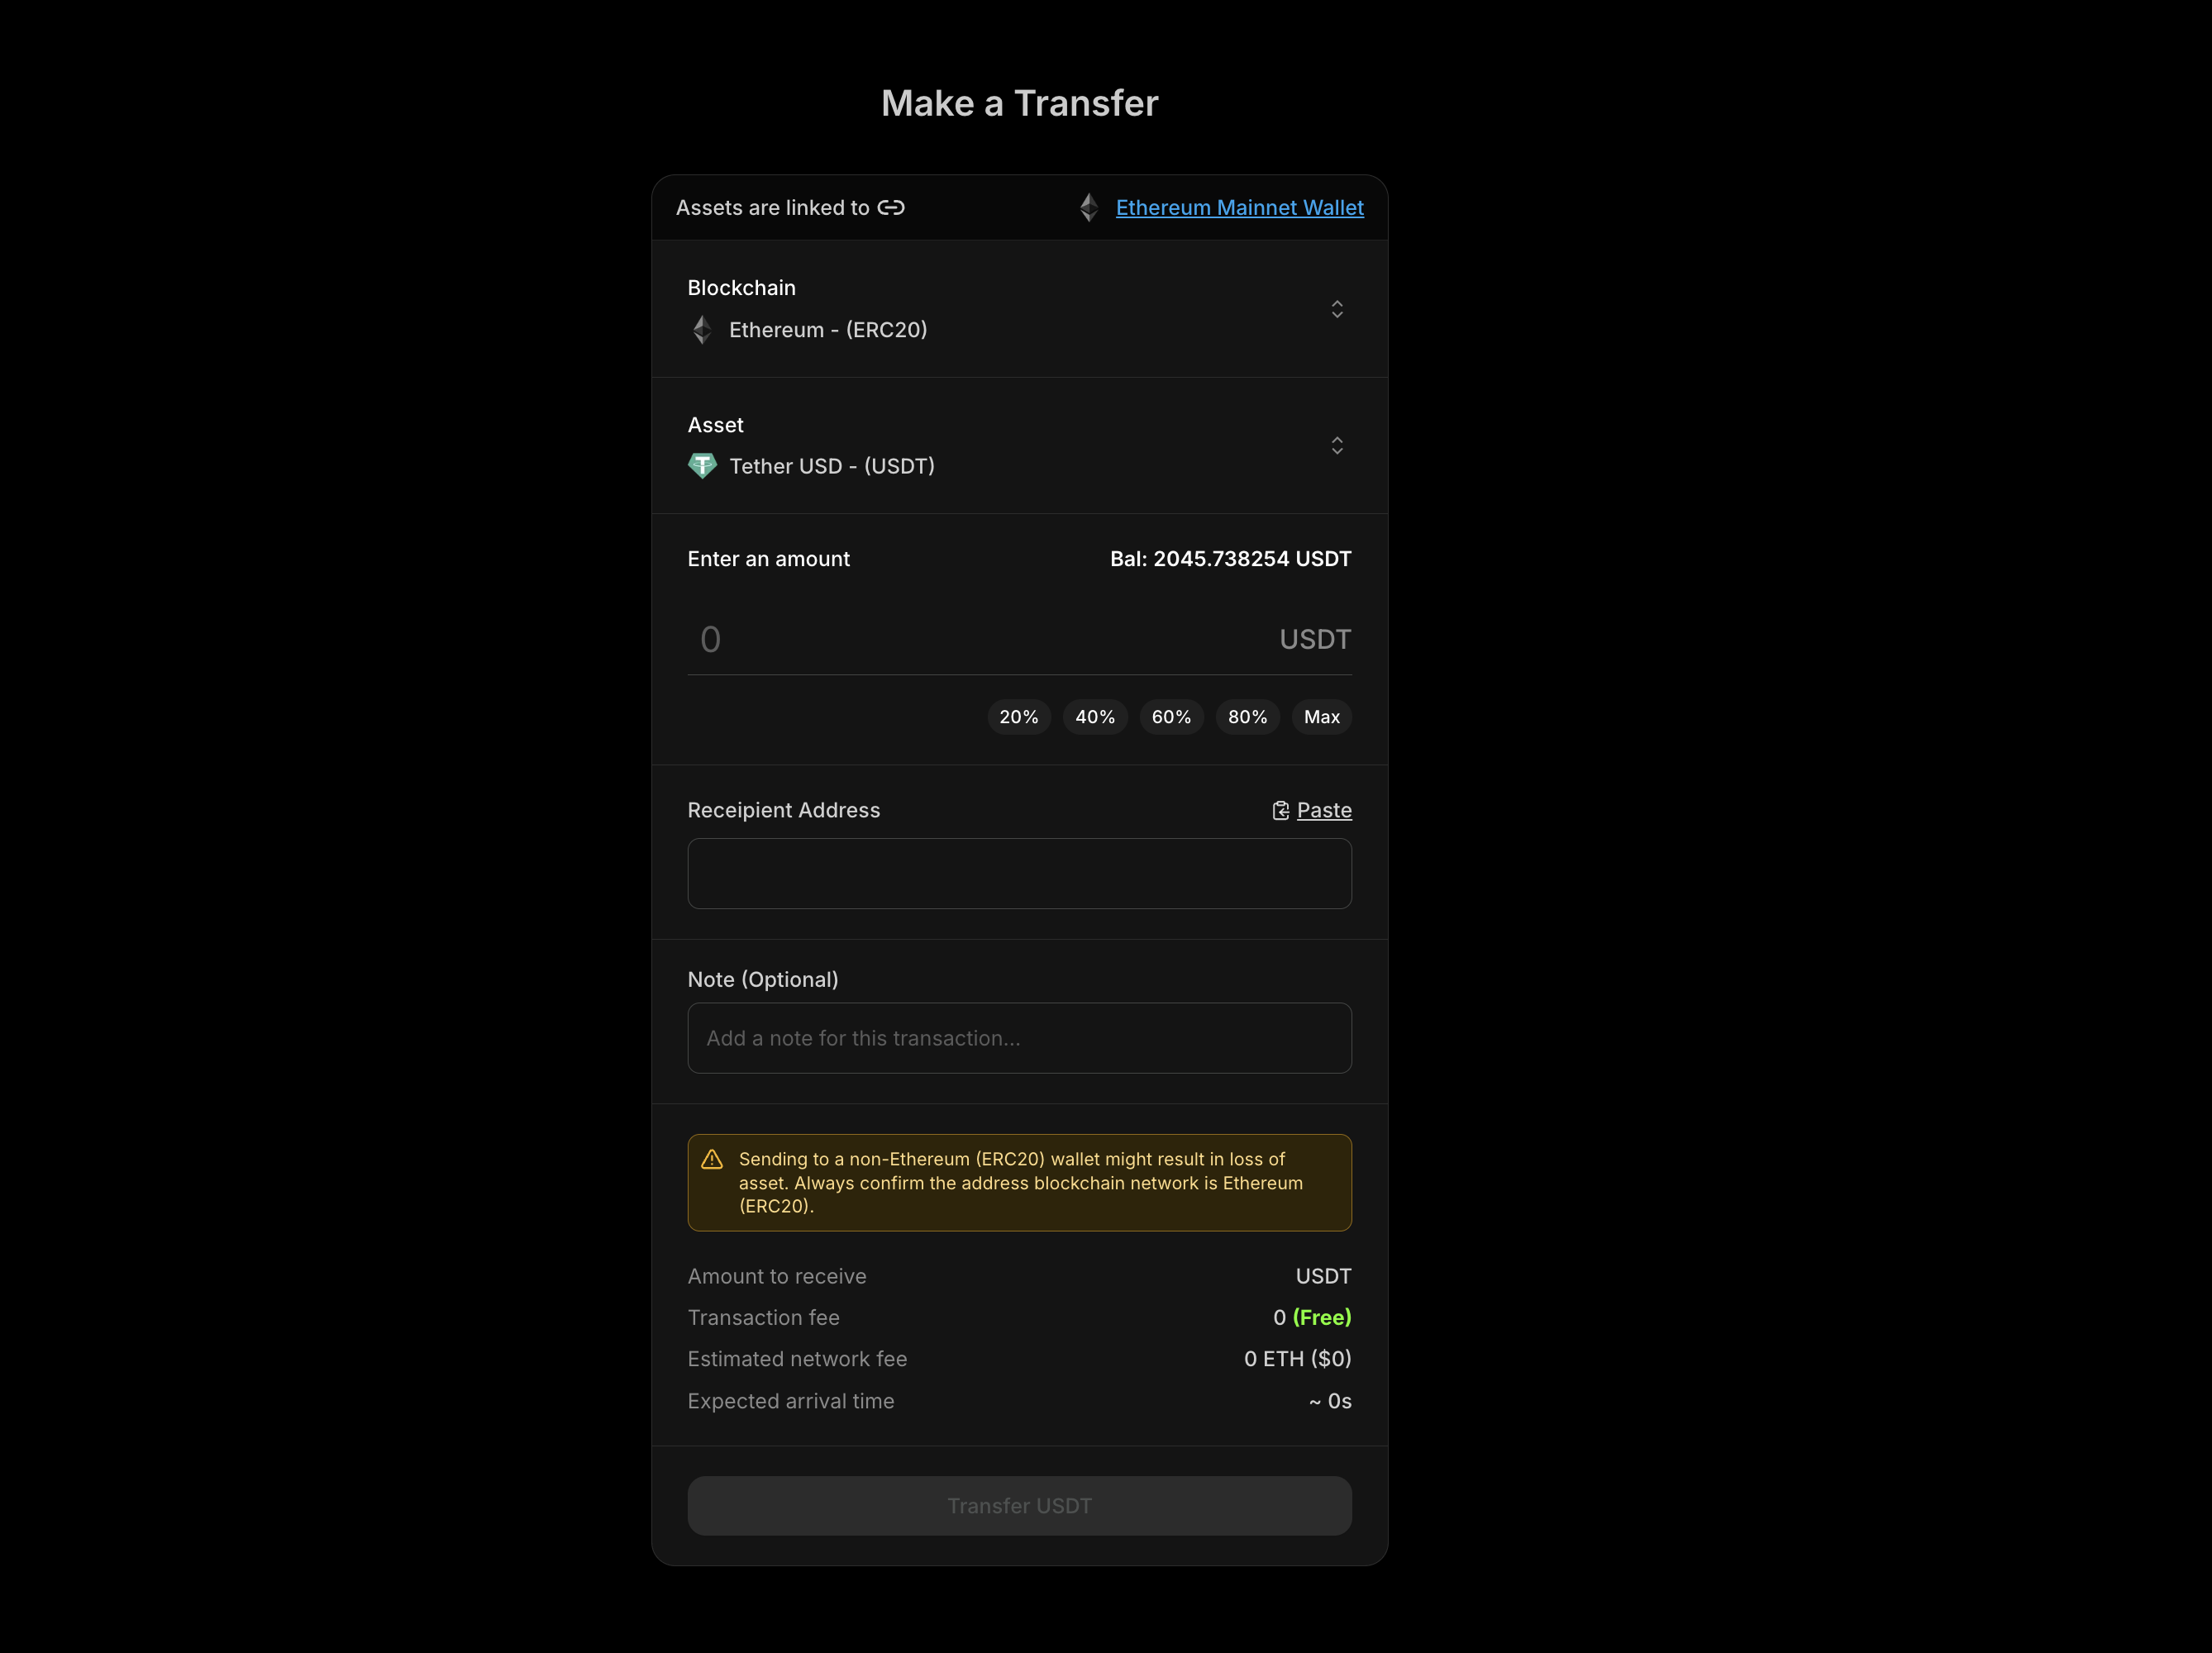Screen dimensions: 2212x1653
Task: Click the Paste link for recipient address
Action: (1324, 810)
